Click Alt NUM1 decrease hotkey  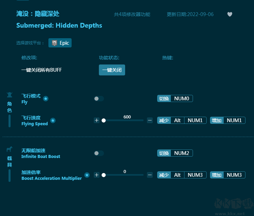pyautogui.click(x=182, y=120)
